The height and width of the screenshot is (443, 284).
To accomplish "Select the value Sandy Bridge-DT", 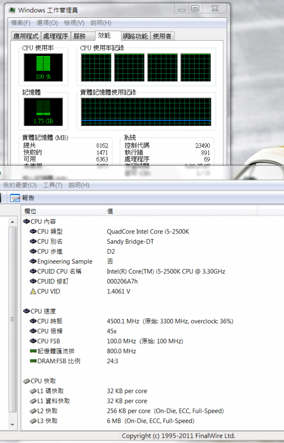I will click(130, 241).
